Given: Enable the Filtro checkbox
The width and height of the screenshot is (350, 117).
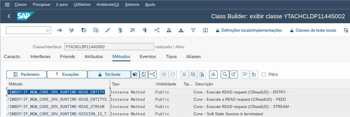Looking at the screenshot, I should pos(264,75).
